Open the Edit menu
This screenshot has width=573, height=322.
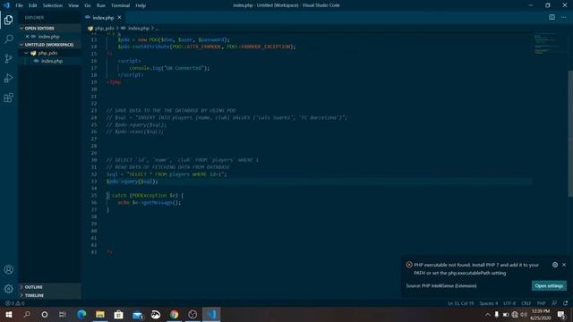coord(33,5)
